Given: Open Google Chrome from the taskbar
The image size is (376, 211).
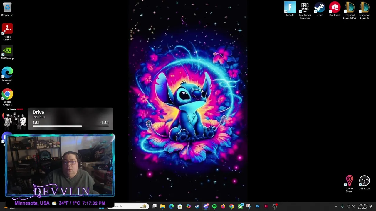Looking at the screenshot, I should click(x=231, y=206).
